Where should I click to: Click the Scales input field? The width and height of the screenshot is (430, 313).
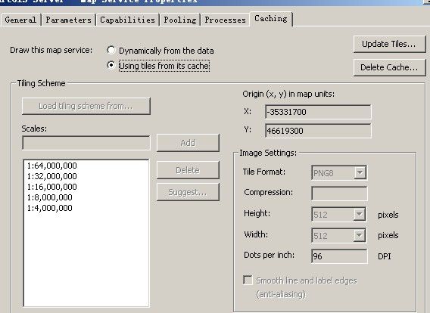pos(86,143)
